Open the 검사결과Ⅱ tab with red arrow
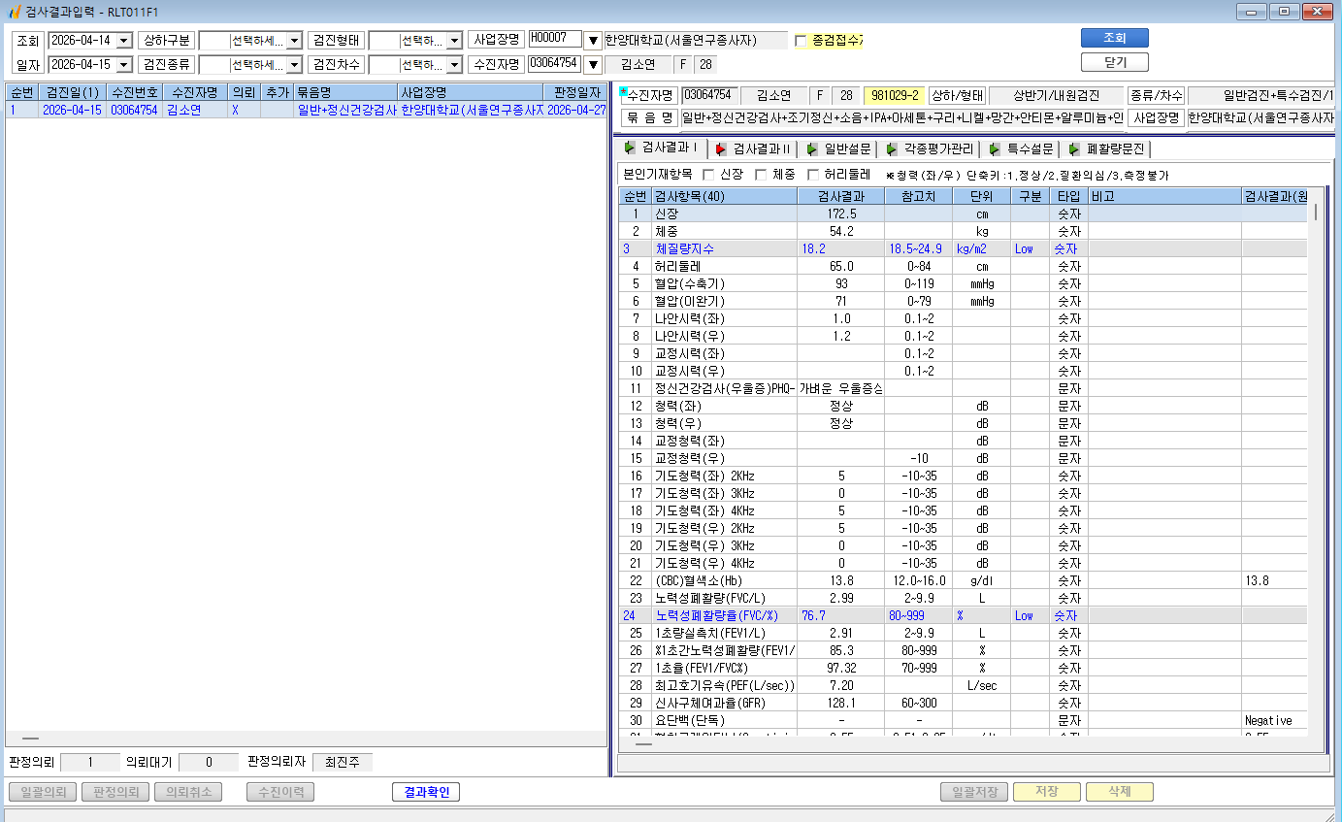The height and width of the screenshot is (822, 1342). (x=754, y=148)
